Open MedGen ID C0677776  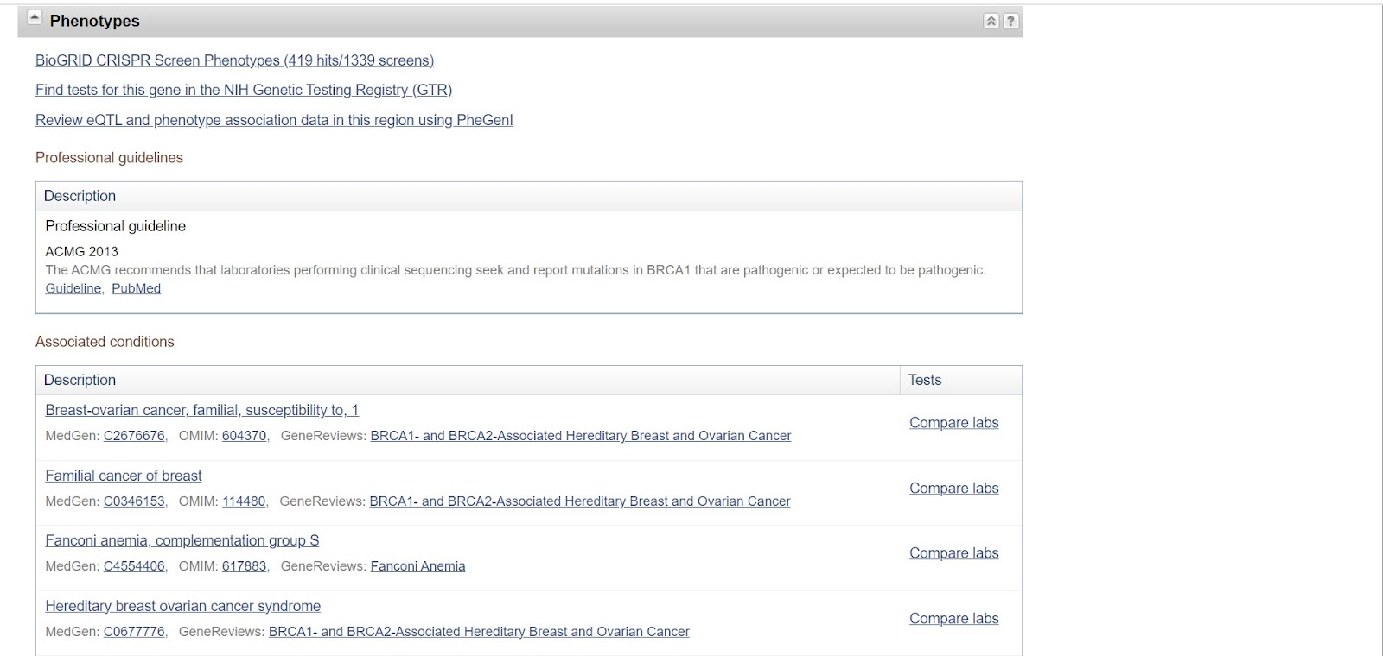point(134,632)
